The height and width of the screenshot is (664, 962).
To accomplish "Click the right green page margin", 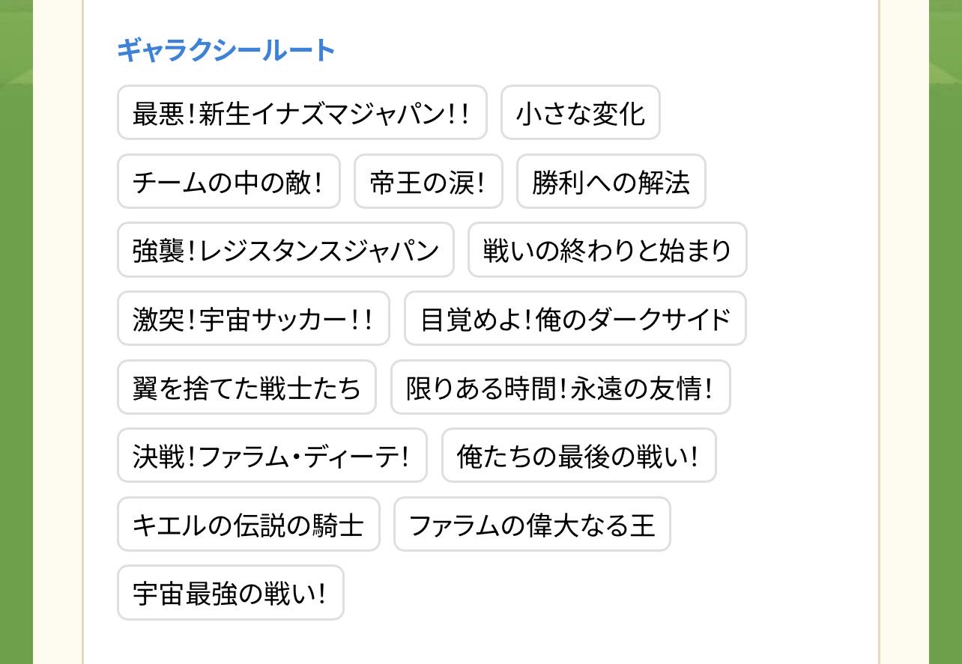I will pos(946,337).
